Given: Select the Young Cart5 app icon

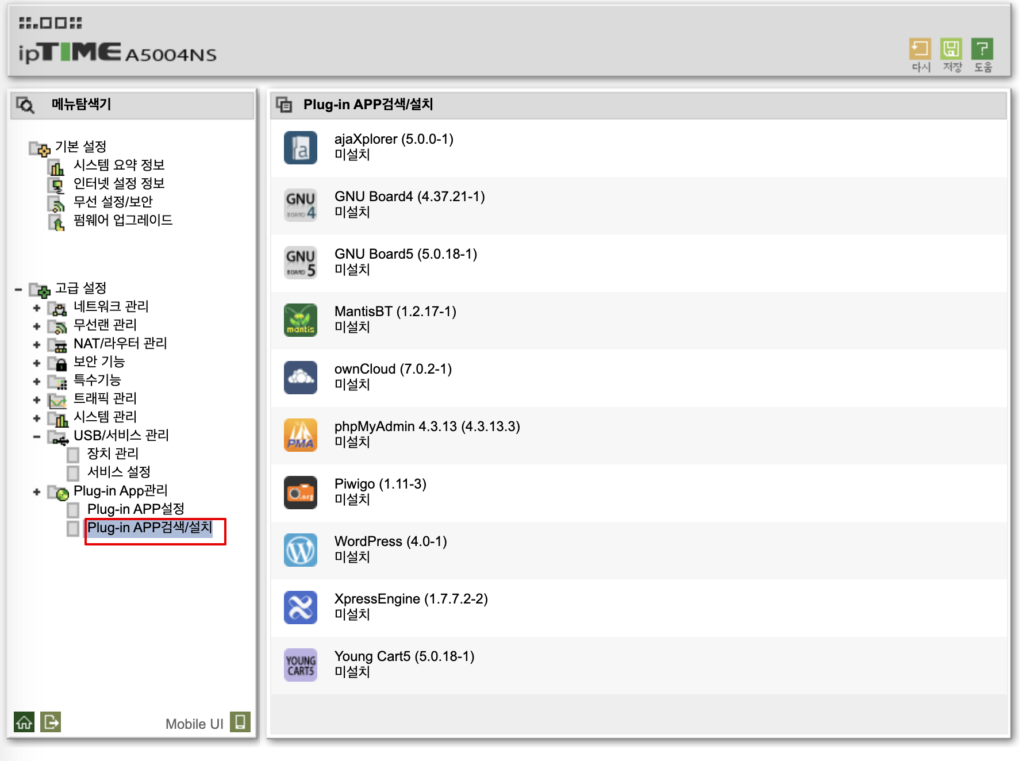Looking at the screenshot, I should pyautogui.click(x=301, y=665).
